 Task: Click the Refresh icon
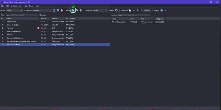116,10
